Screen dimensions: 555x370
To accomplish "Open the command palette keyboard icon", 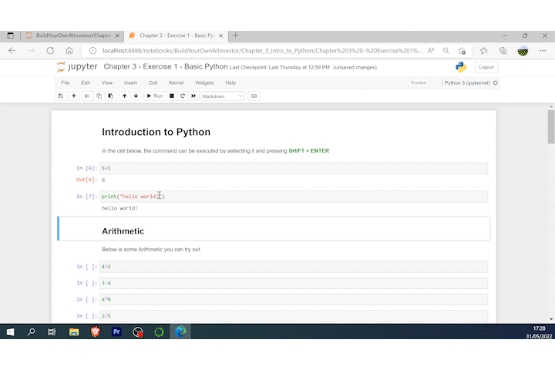I will [254, 96].
